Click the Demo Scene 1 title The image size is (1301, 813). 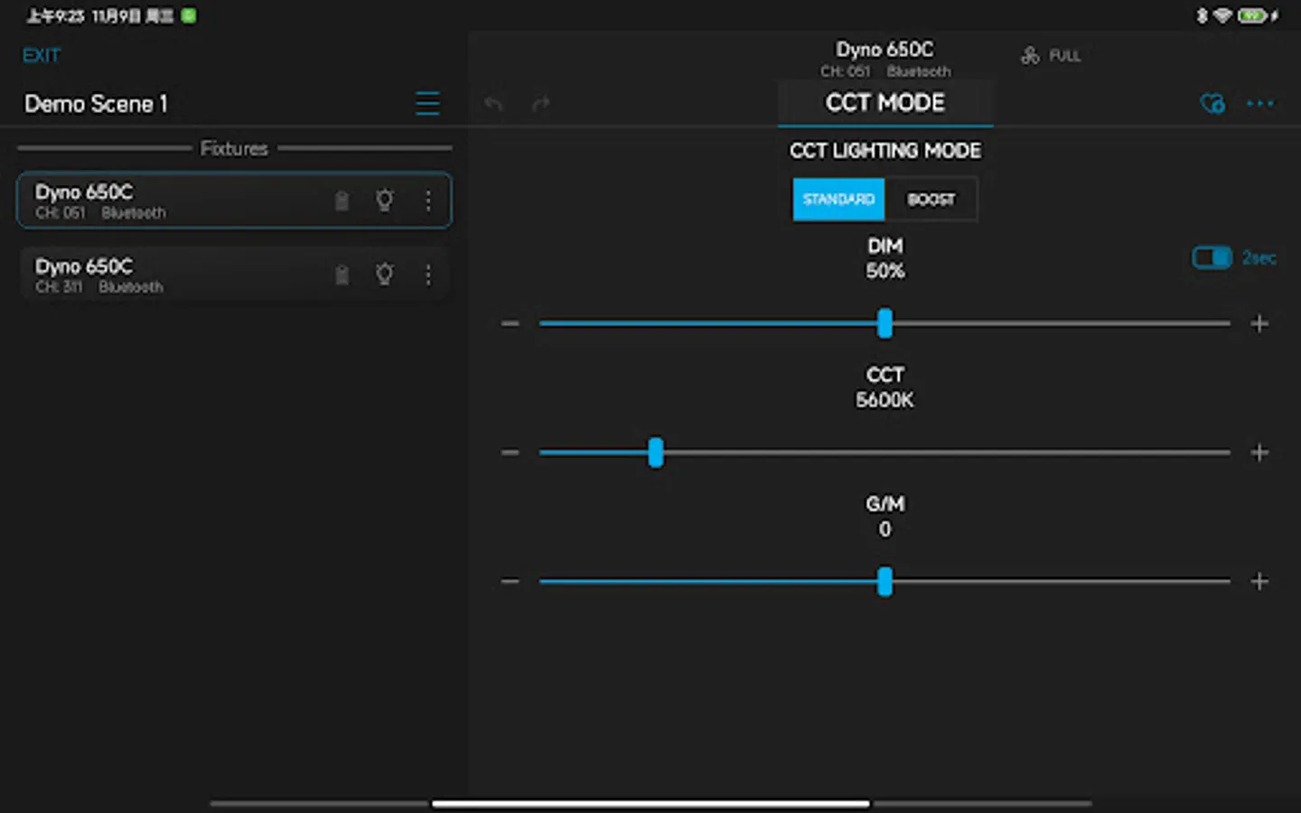(96, 104)
